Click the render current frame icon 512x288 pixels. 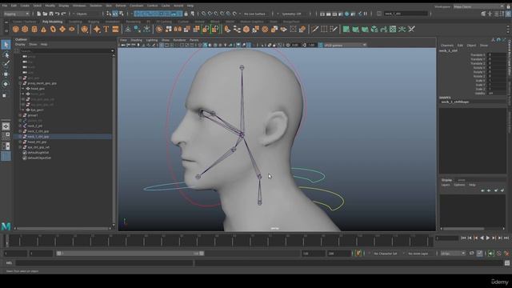(x=329, y=14)
